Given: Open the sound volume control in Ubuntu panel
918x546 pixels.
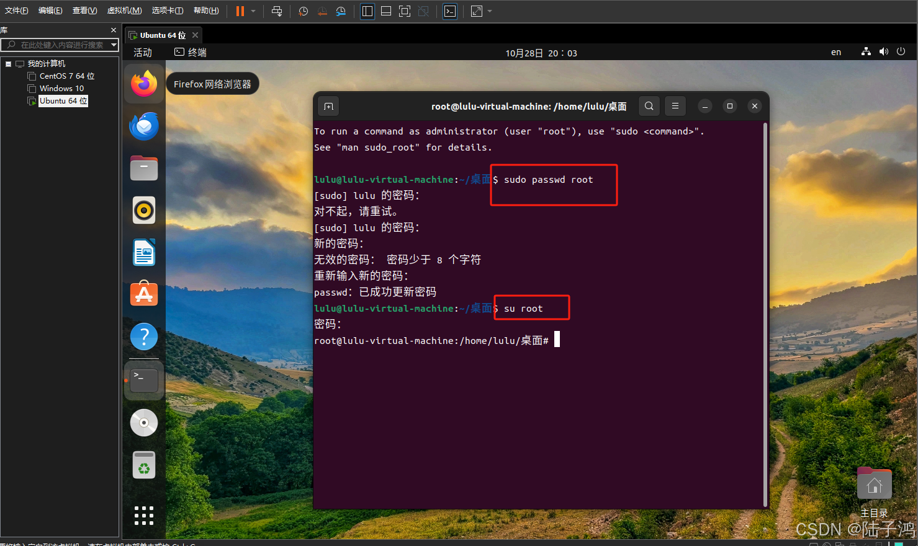Looking at the screenshot, I should click(x=883, y=51).
